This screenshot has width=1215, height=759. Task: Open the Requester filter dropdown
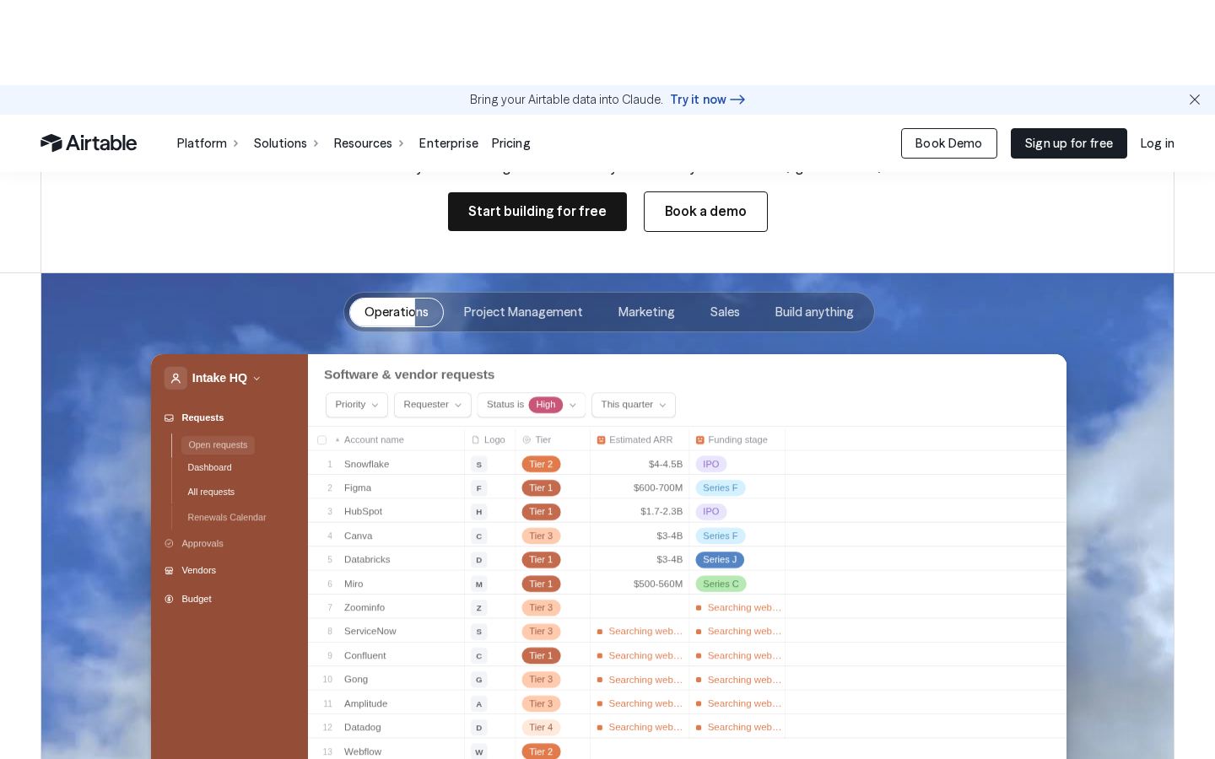click(x=433, y=405)
